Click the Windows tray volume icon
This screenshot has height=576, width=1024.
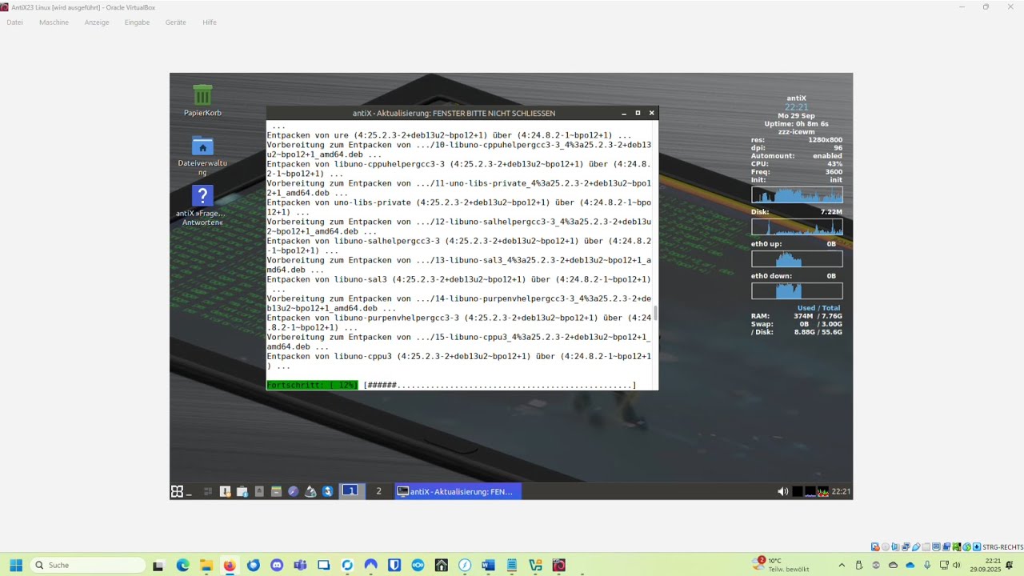(x=956, y=565)
